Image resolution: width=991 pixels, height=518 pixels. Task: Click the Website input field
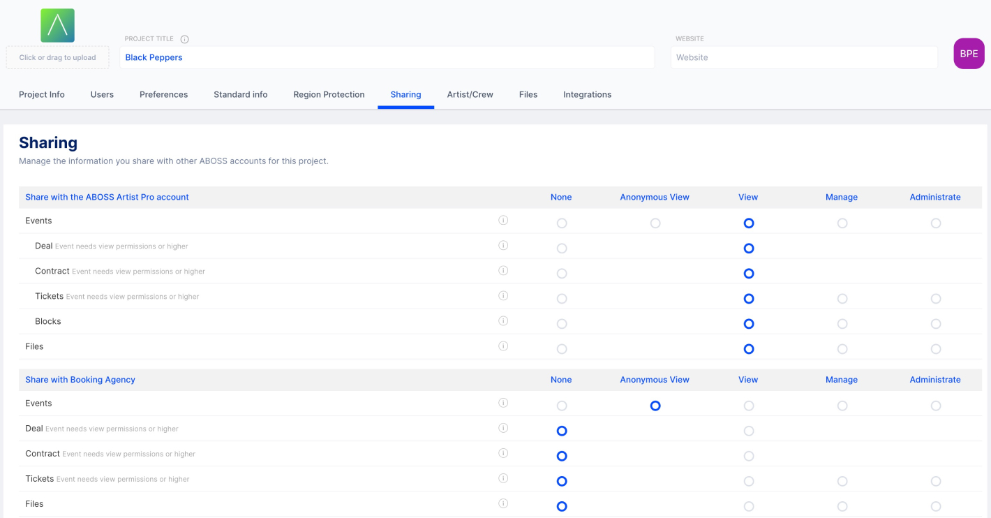pos(803,58)
